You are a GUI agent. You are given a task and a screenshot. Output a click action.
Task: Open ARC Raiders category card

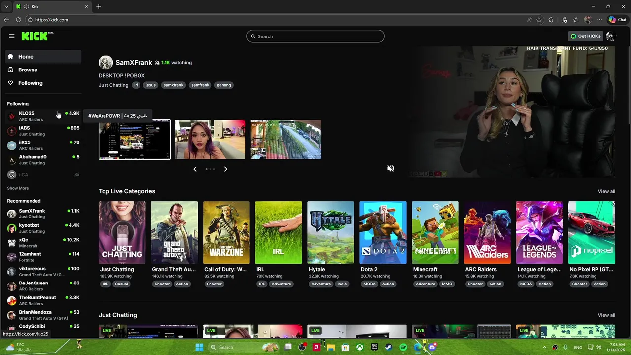click(x=488, y=233)
